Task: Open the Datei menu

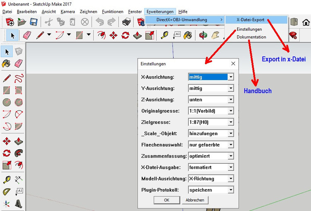Action: pyautogui.click(x=7, y=12)
